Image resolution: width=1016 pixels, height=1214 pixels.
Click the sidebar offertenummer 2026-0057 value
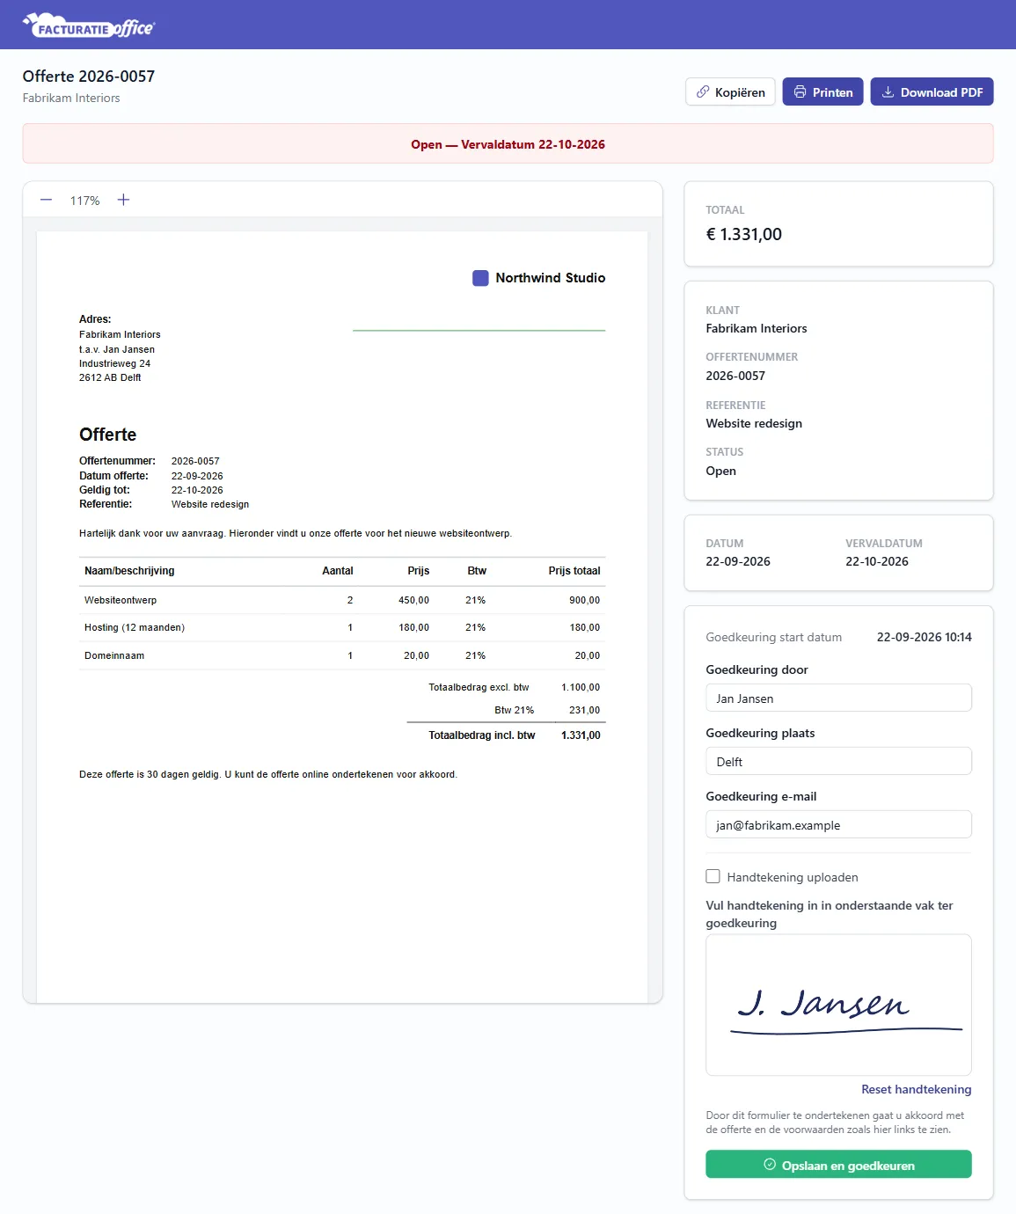click(x=735, y=376)
